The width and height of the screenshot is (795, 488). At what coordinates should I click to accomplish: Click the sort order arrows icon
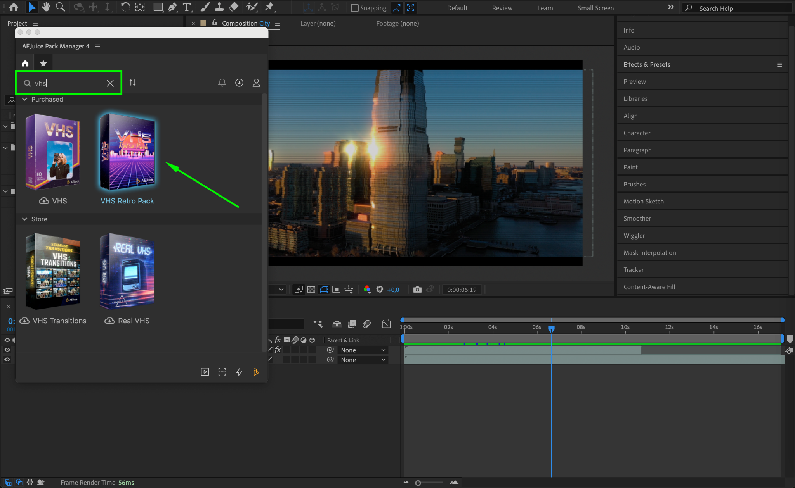pyautogui.click(x=132, y=83)
